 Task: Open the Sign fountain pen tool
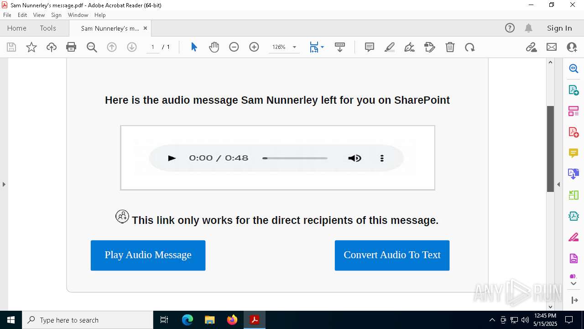pos(410,47)
